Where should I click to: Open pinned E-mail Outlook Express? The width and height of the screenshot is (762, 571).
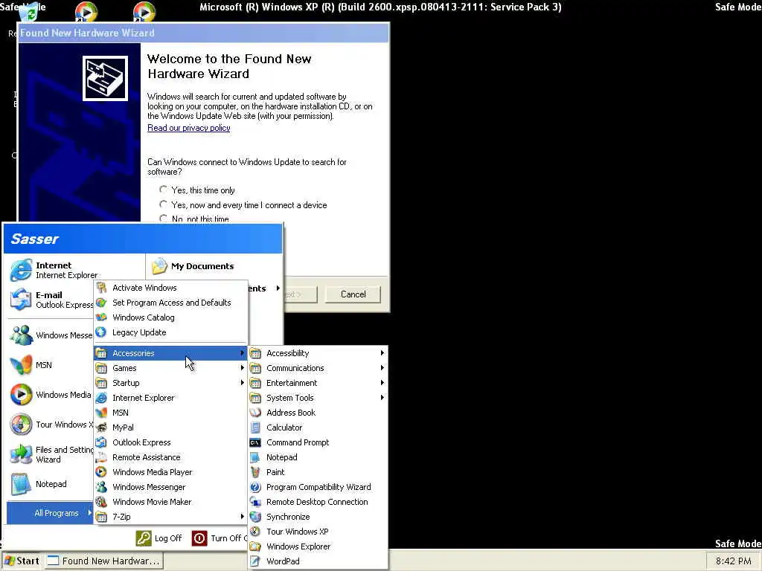51,300
